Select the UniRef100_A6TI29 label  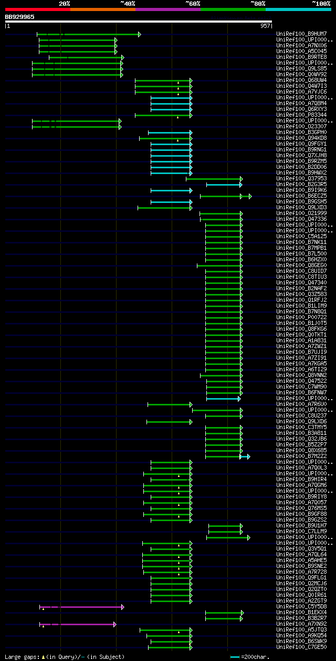[301, 370]
